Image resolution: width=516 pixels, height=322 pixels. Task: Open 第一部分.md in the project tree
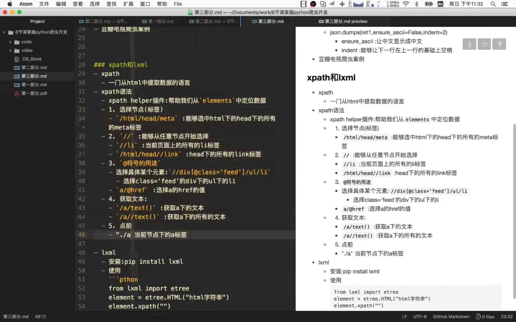coord(34,85)
